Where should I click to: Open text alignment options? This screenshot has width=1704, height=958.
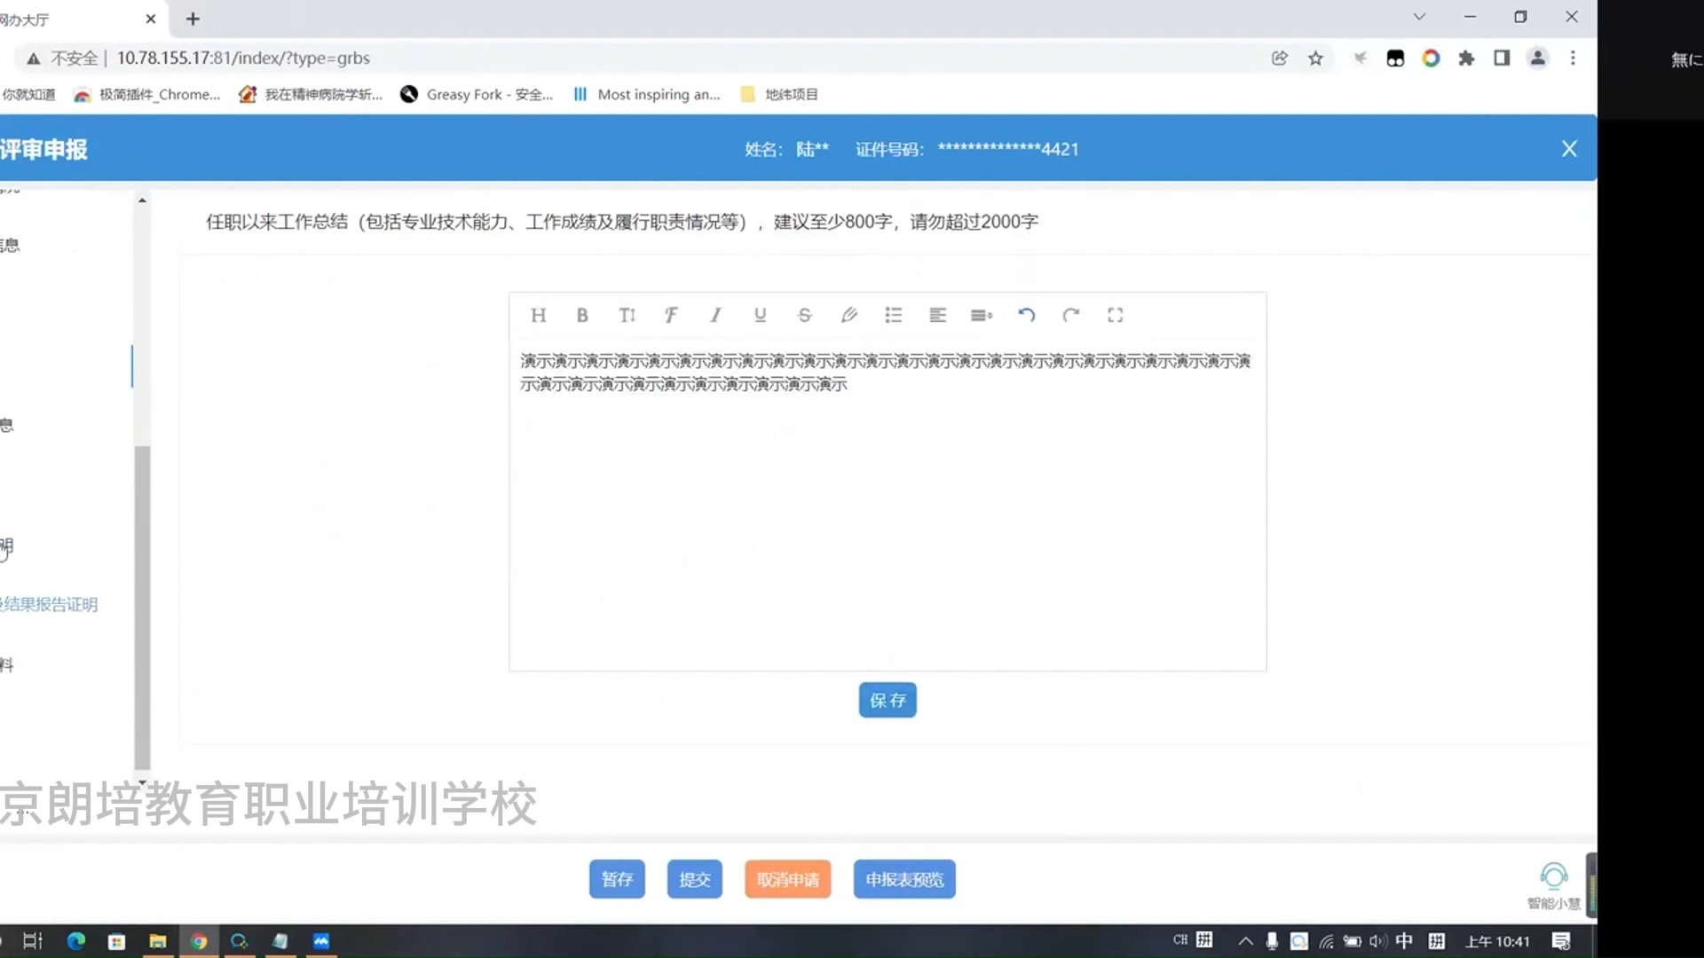[x=937, y=315]
